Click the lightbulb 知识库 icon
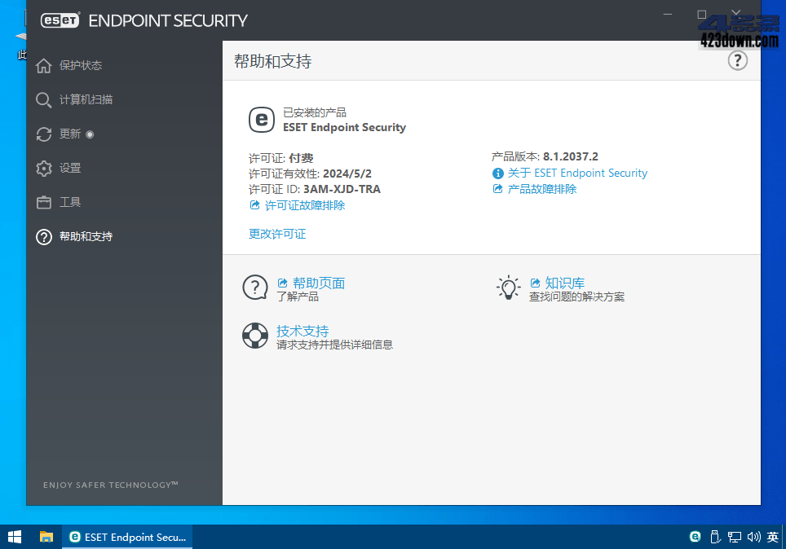Image resolution: width=786 pixels, height=549 pixels. pyautogui.click(x=508, y=288)
